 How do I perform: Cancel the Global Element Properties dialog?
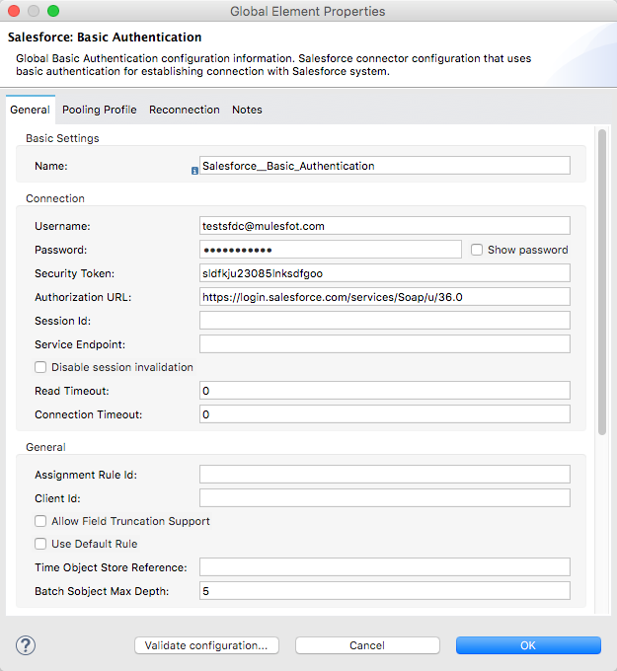[367, 645]
